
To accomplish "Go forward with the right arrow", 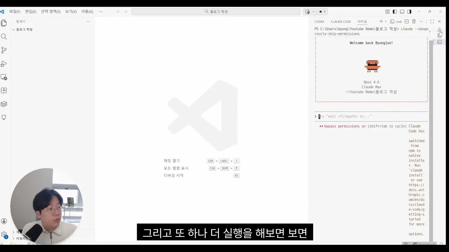I will point(126,12).
